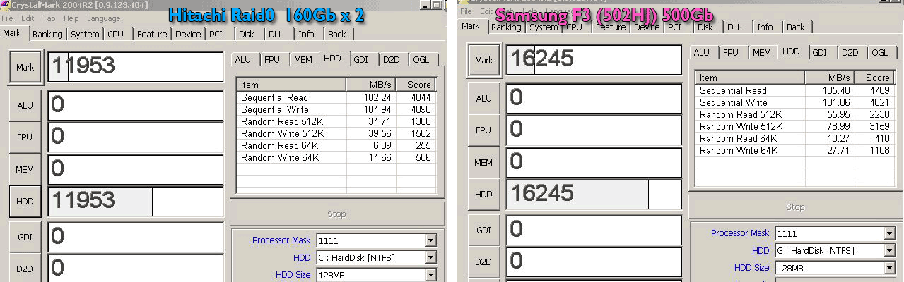Image resolution: width=904 pixels, height=282 pixels.
Task: Open the Edit menu in left CrystalMark window
Action: pyautogui.click(x=28, y=18)
